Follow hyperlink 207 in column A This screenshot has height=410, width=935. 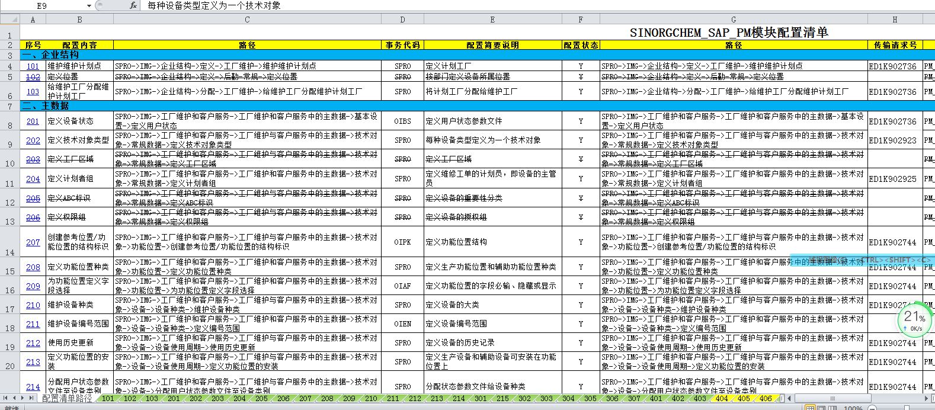coord(33,242)
